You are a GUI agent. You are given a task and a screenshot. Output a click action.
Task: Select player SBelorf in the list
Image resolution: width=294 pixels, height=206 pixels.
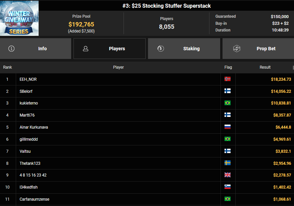(26, 91)
